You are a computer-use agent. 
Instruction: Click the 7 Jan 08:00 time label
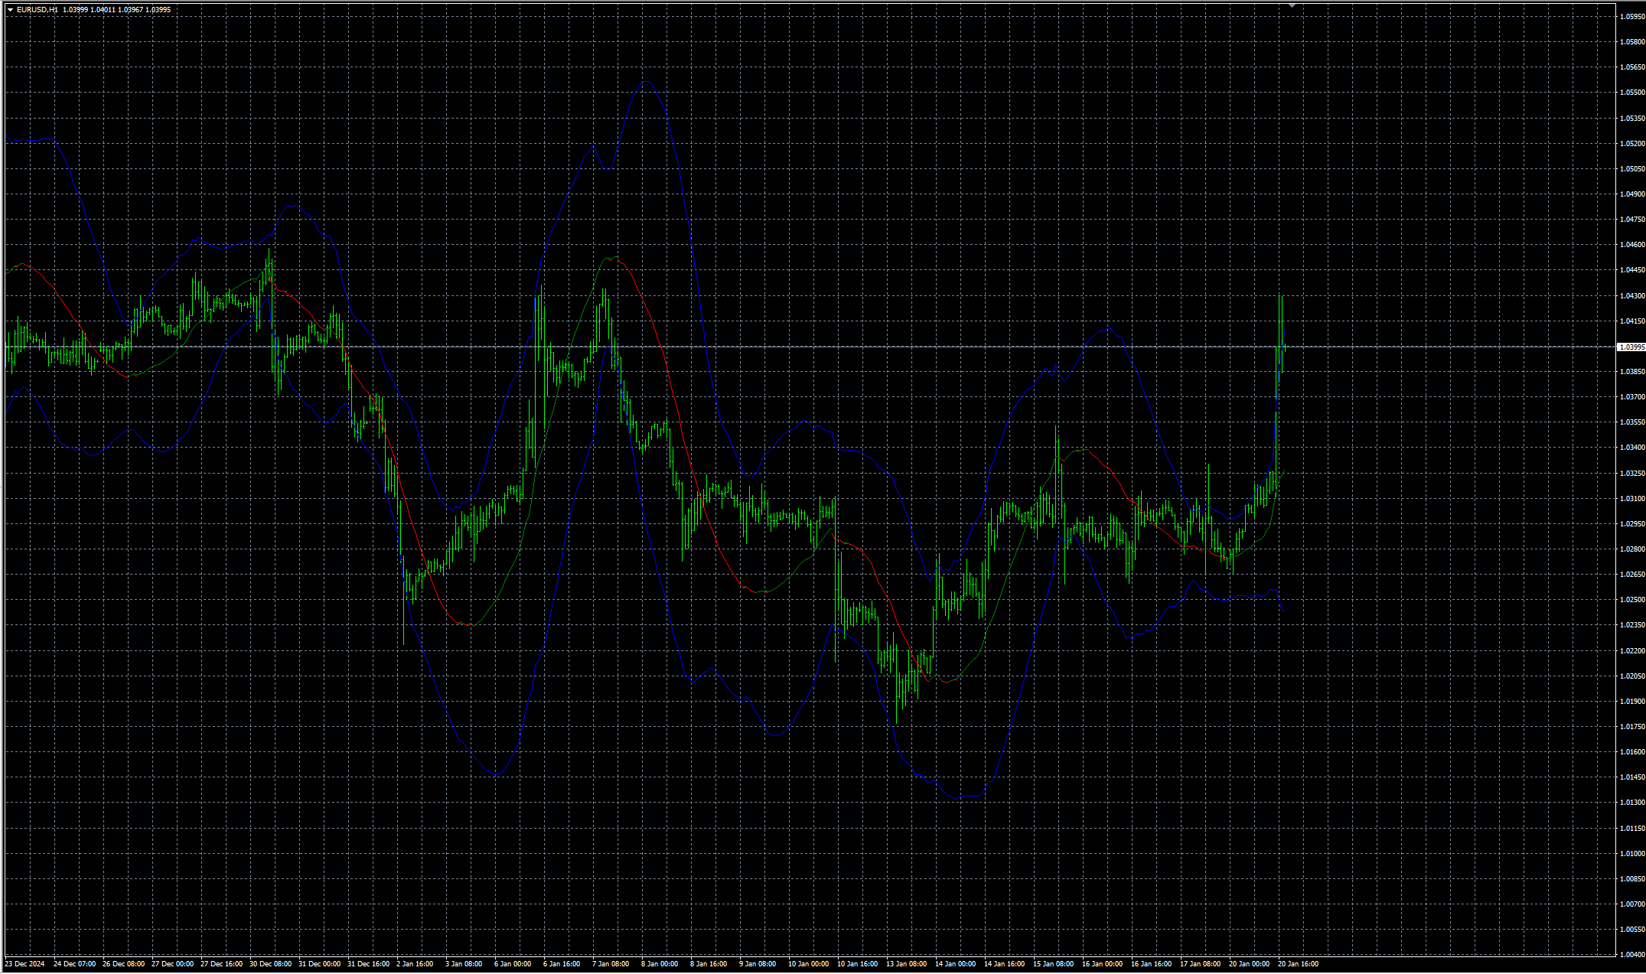pyautogui.click(x=611, y=964)
